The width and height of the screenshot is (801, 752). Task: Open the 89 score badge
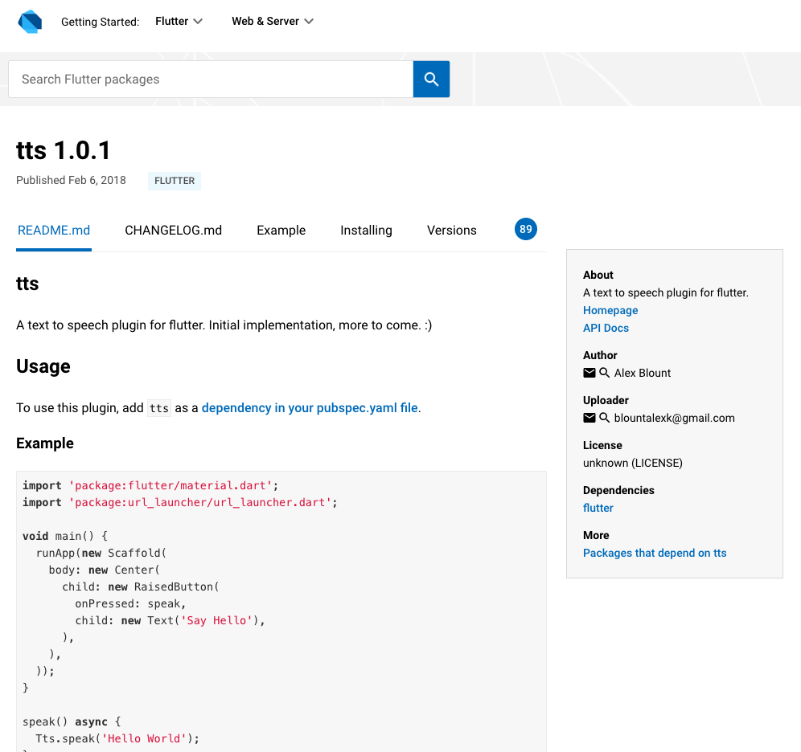pyautogui.click(x=526, y=229)
